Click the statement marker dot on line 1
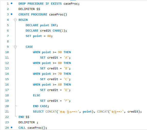The image size is (147, 130). (x=12, y=3)
